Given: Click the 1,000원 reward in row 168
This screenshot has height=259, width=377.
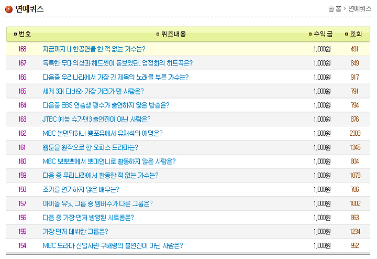Looking at the screenshot, I should pyautogui.click(x=322, y=49).
